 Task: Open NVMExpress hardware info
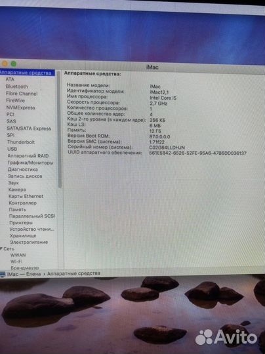tap(20, 108)
